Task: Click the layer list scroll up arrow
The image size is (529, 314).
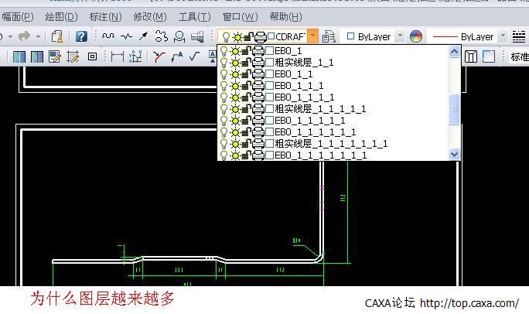Action: [455, 52]
